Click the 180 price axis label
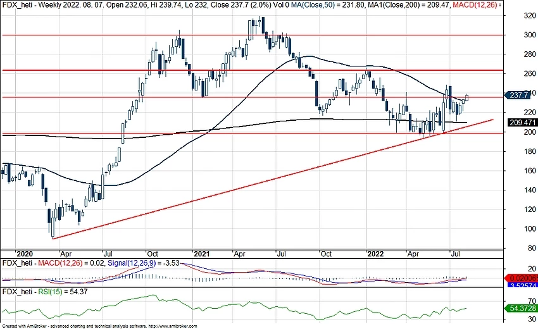 pyautogui.click(x=530, y=151)
